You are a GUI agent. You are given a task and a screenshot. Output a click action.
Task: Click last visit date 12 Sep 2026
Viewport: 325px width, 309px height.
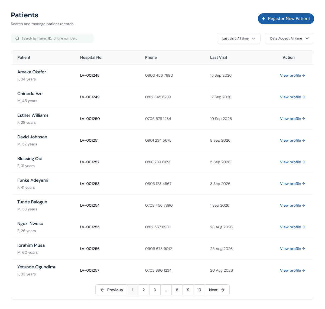click(221, 97)
